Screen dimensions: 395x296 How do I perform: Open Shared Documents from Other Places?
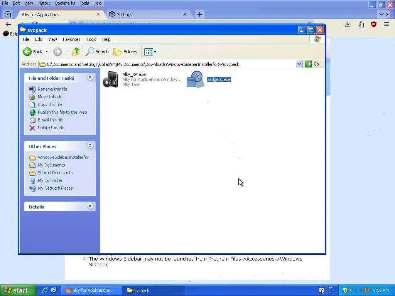55,173
